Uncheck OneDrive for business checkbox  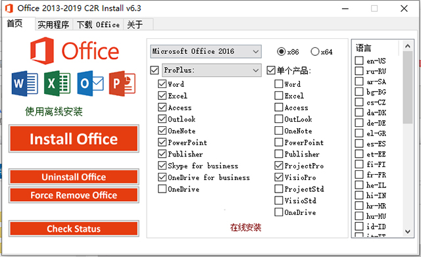pos(162,177)
